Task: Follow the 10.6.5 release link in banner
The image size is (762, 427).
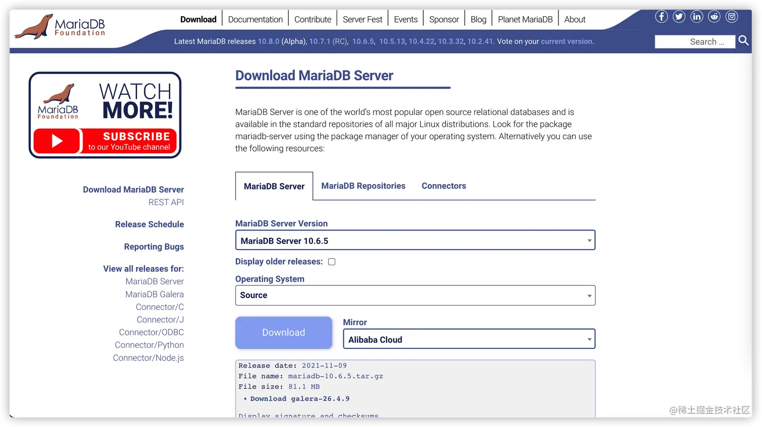Action: (363, 41)
